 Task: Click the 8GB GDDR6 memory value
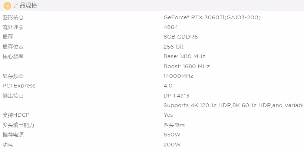tap(181, 37)
